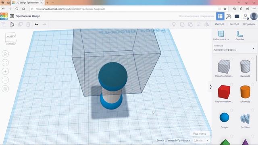Open the Ред. сетку grid editor
Viewport: 258px width, 145px height.
tap(200, 133)
